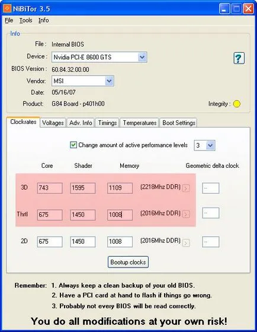Click the Geometric delta clock column header
The height and width of the screenshot is (332, 257).
coord(212,165)
